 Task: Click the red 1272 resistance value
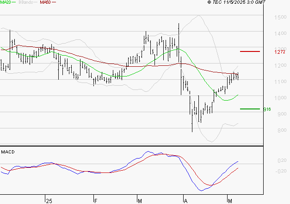280,52
